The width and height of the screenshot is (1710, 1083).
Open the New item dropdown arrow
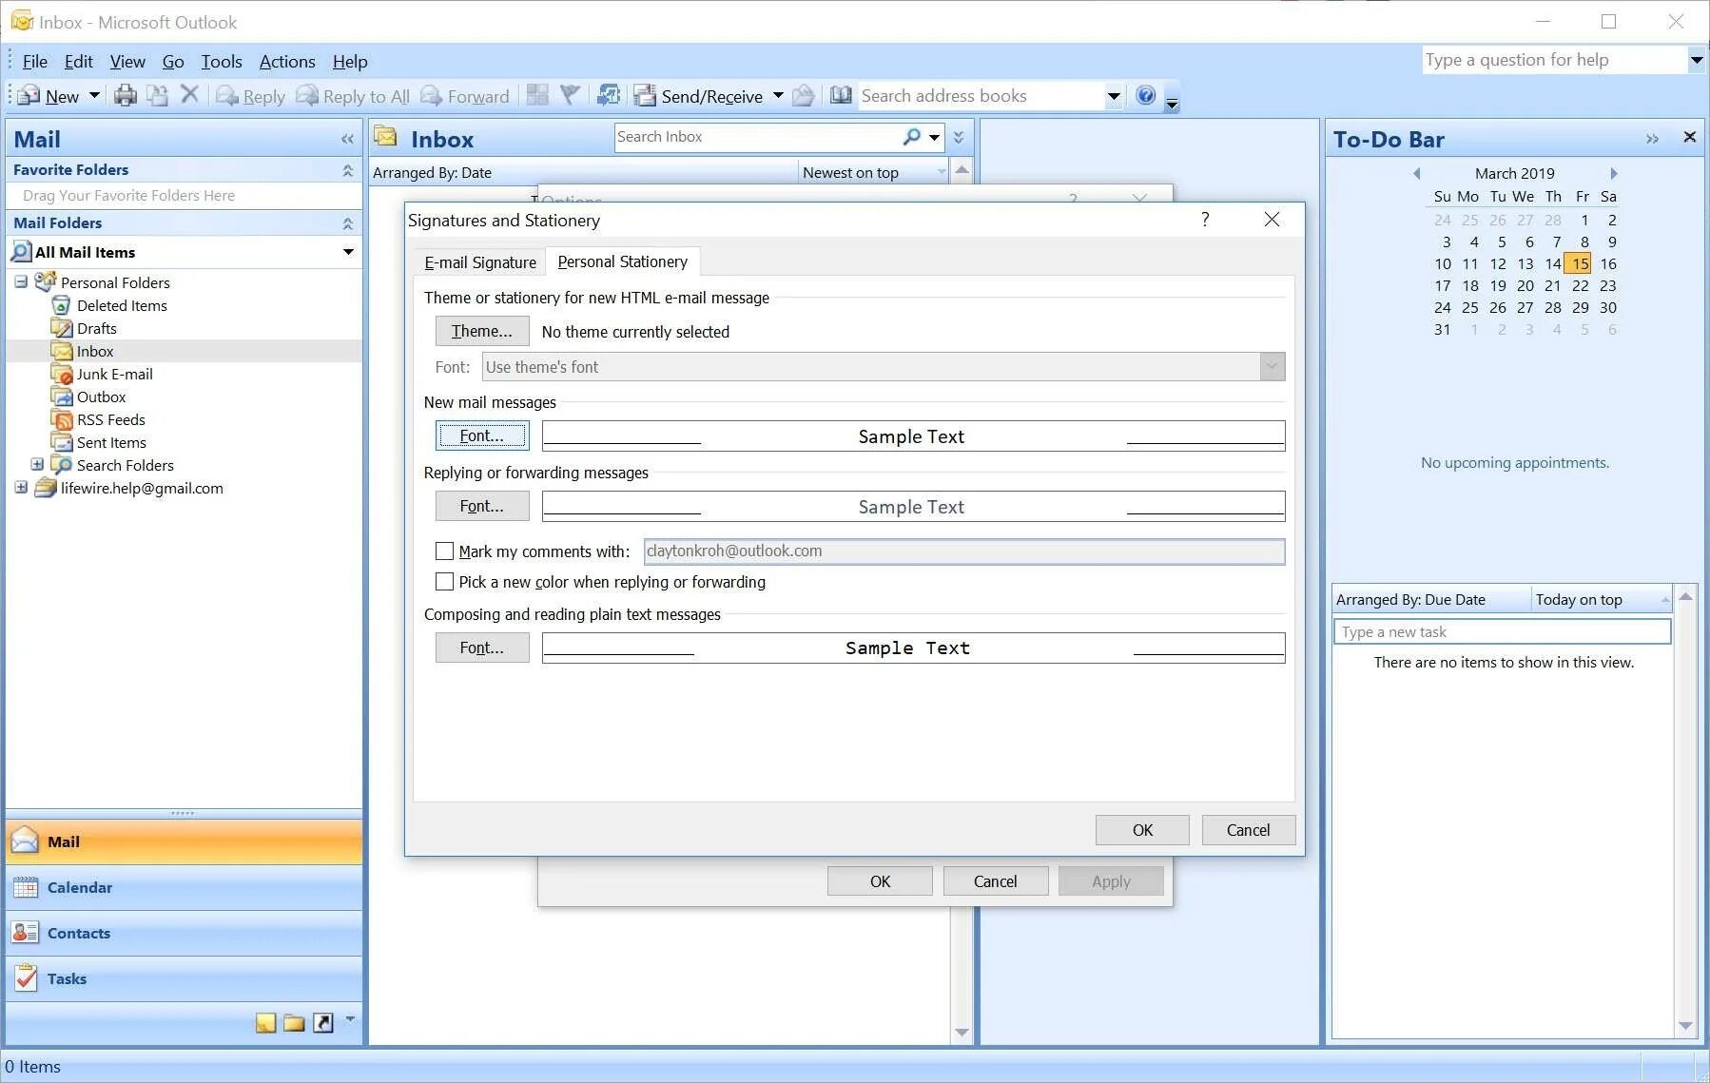click(x=94, y=95)
